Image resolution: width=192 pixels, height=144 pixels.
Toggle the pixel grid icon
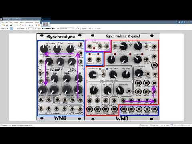tap(36, 25)
